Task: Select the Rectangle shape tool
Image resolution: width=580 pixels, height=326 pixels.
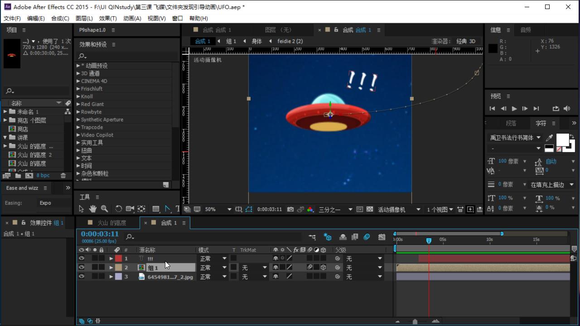Action: (156, 209)
